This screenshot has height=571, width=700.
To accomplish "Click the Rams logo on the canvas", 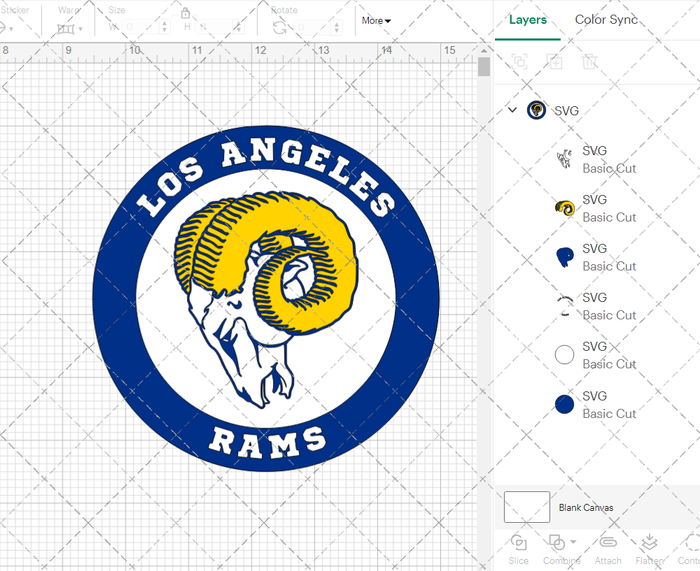I will [266, 298].
